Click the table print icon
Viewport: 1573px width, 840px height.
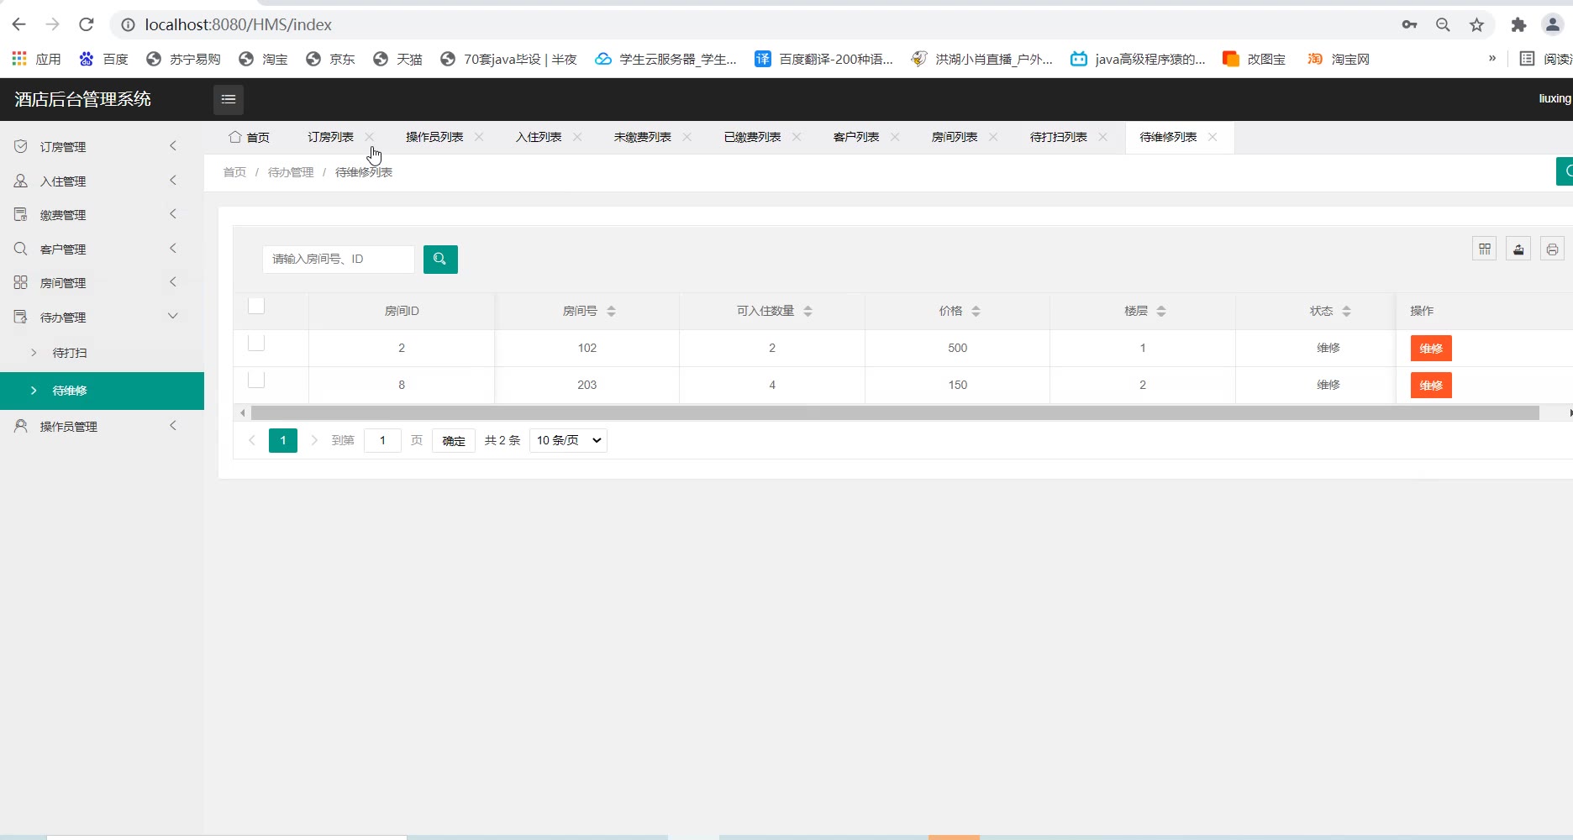pyautogui.click(x=1552, y=249)
